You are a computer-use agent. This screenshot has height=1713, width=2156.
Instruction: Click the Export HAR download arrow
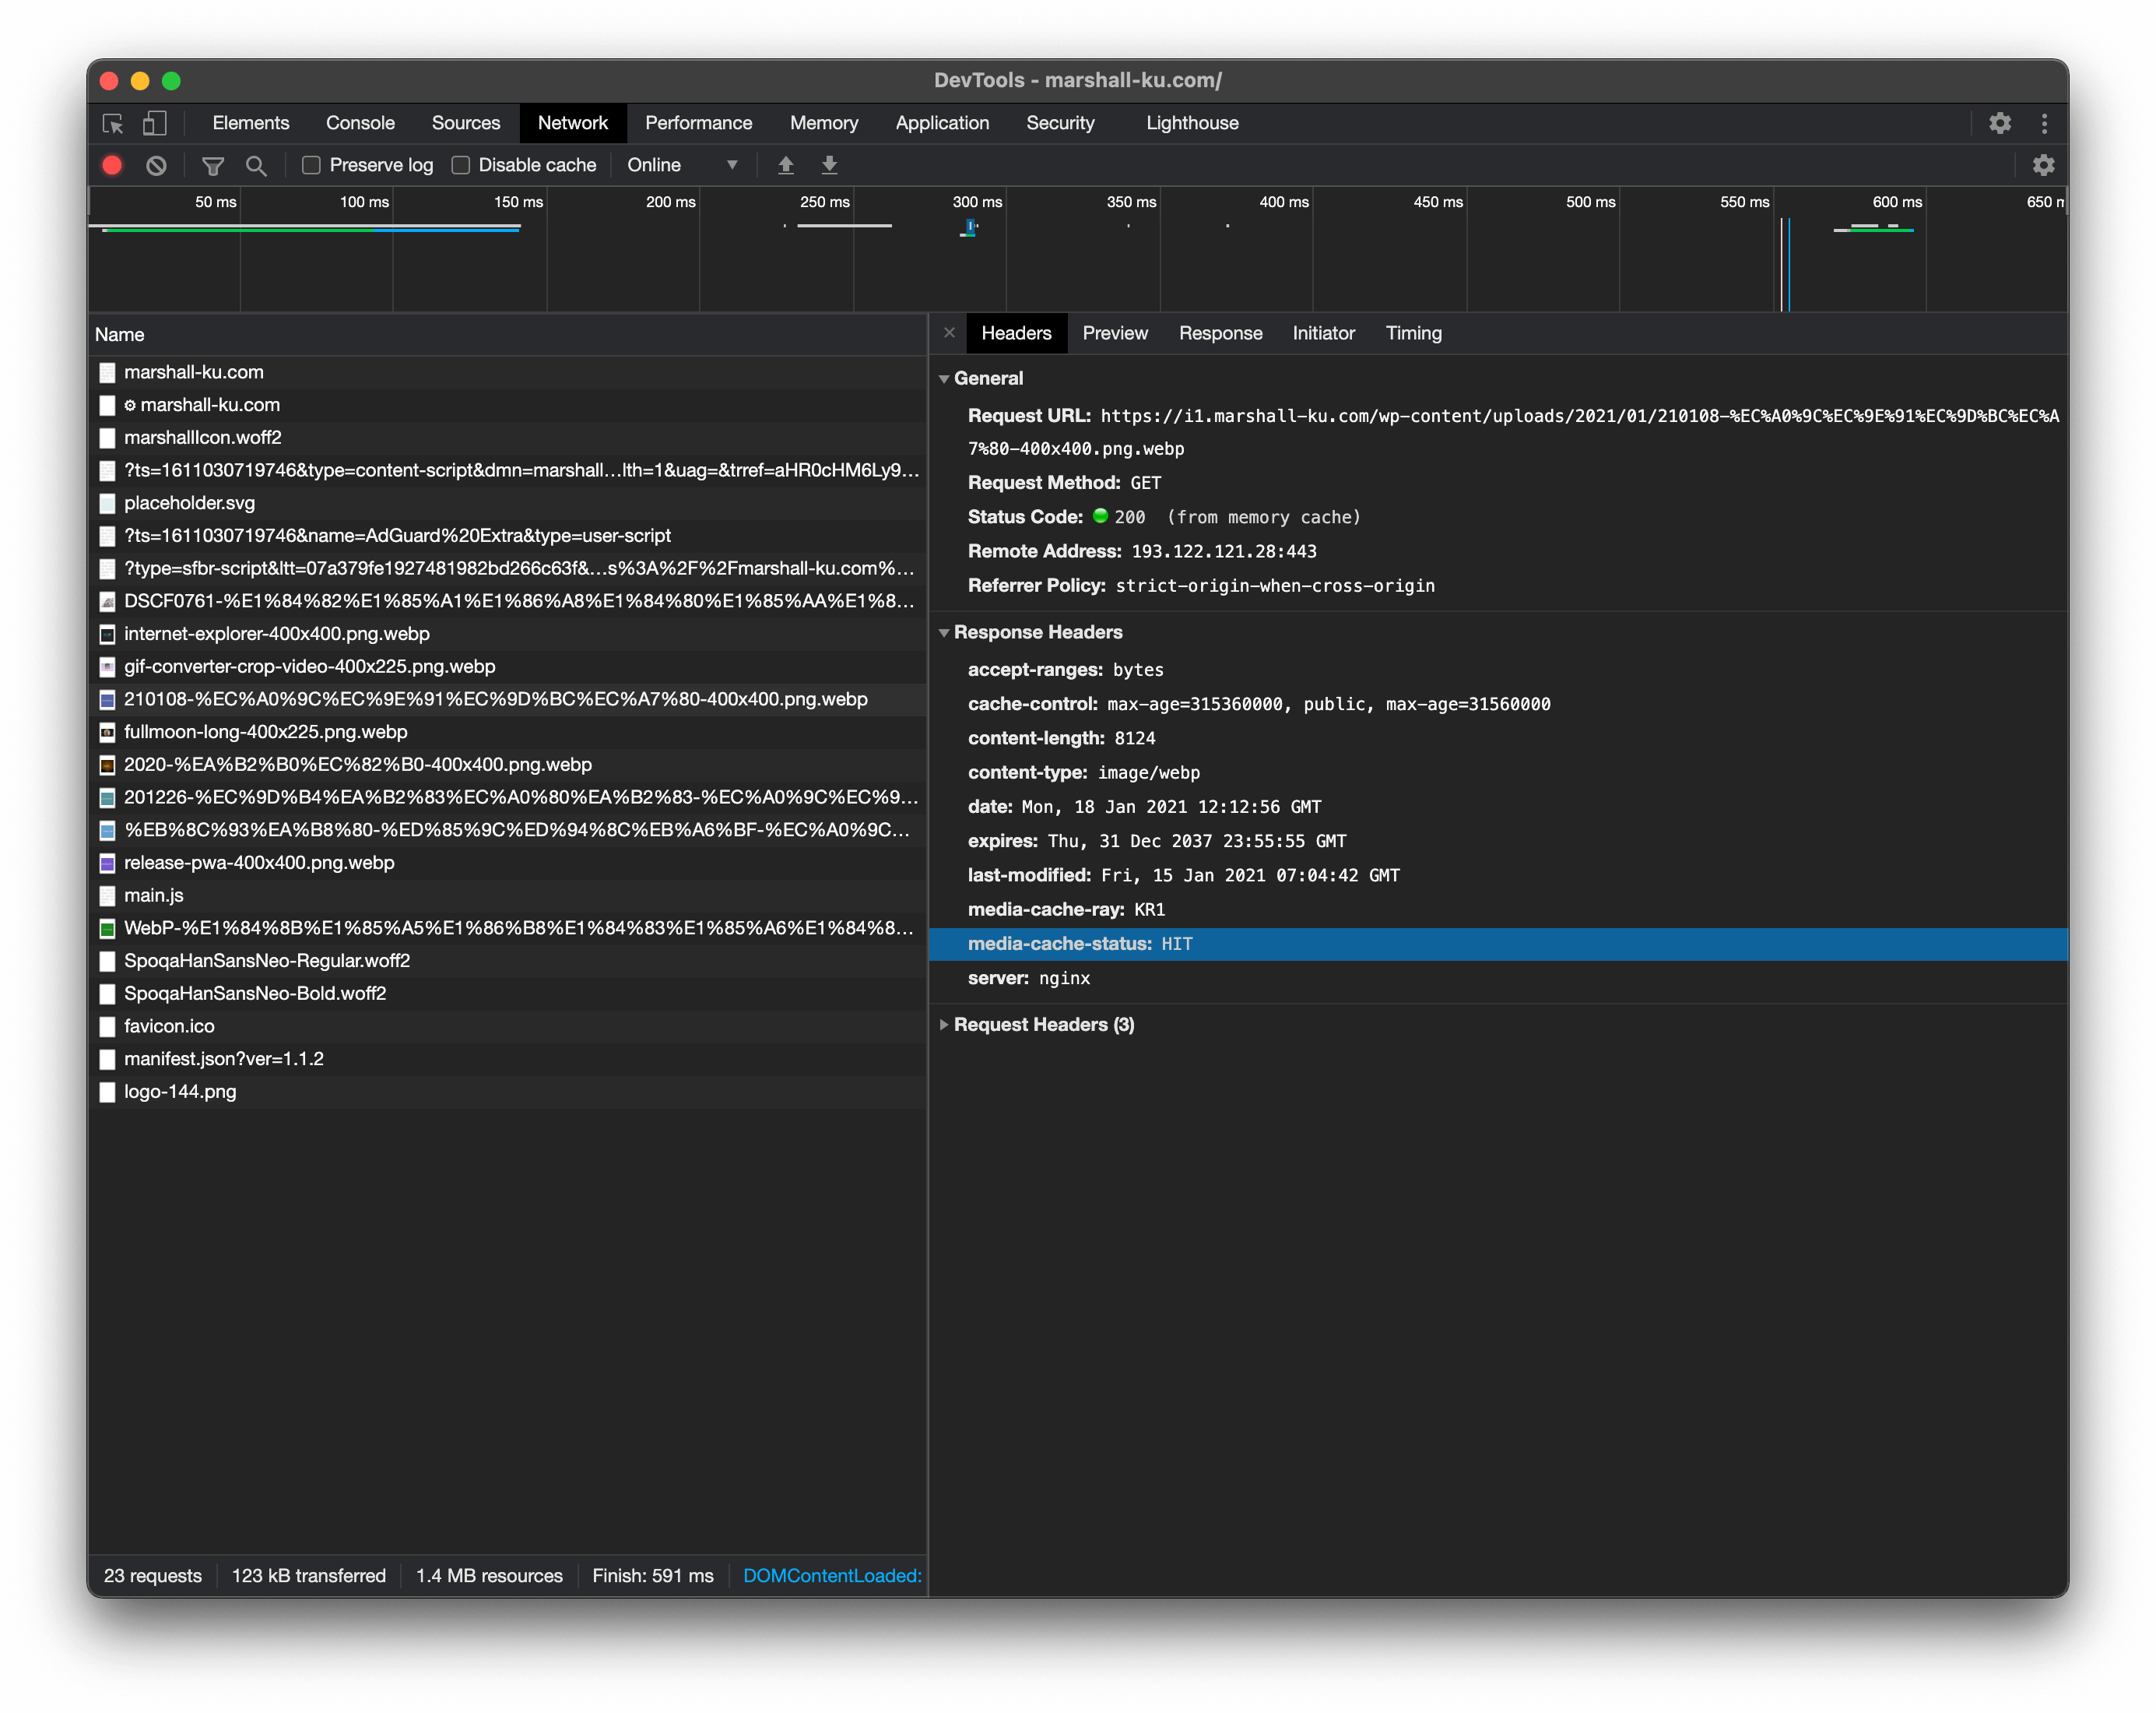(829, 165)
